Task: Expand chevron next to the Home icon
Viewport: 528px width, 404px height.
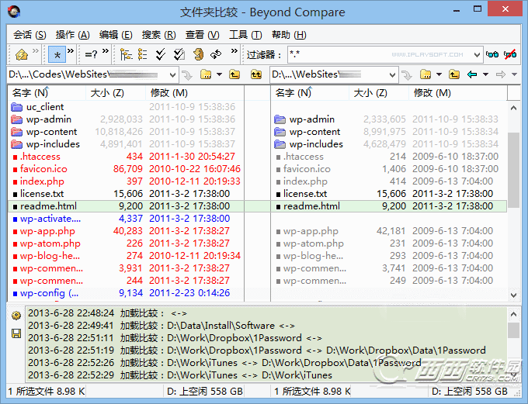Action: [x=36, y=51]
